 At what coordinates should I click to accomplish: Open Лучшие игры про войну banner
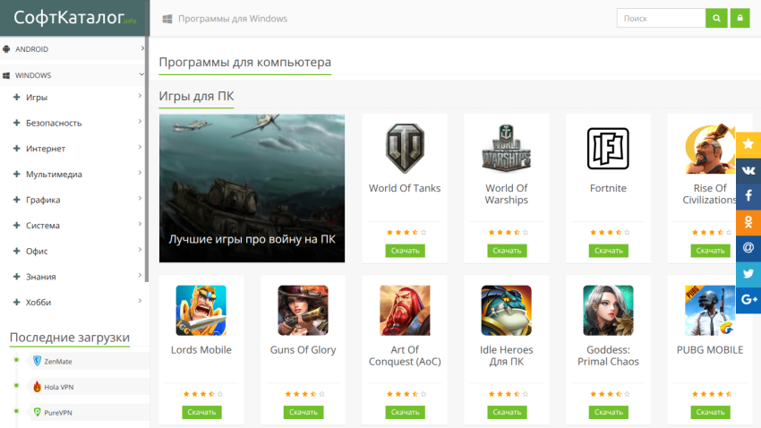pos(252,188)
